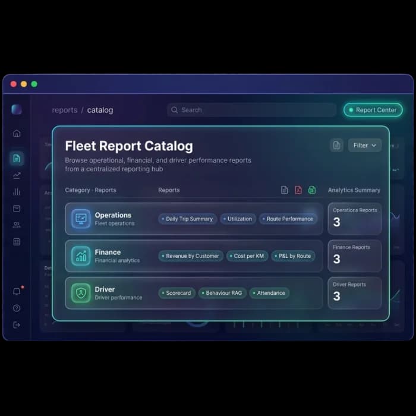Select the Driver Reports summary card

click(x=355, y=293)
